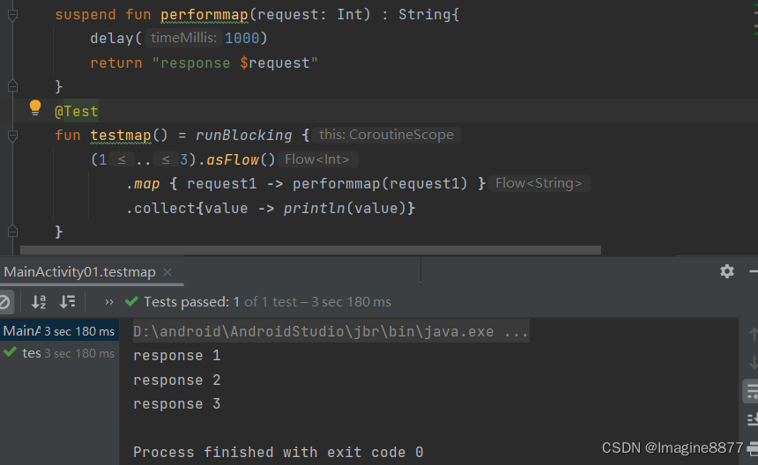
Task: Click fold end marker of testmap function
Action: (x=13, y=232)
